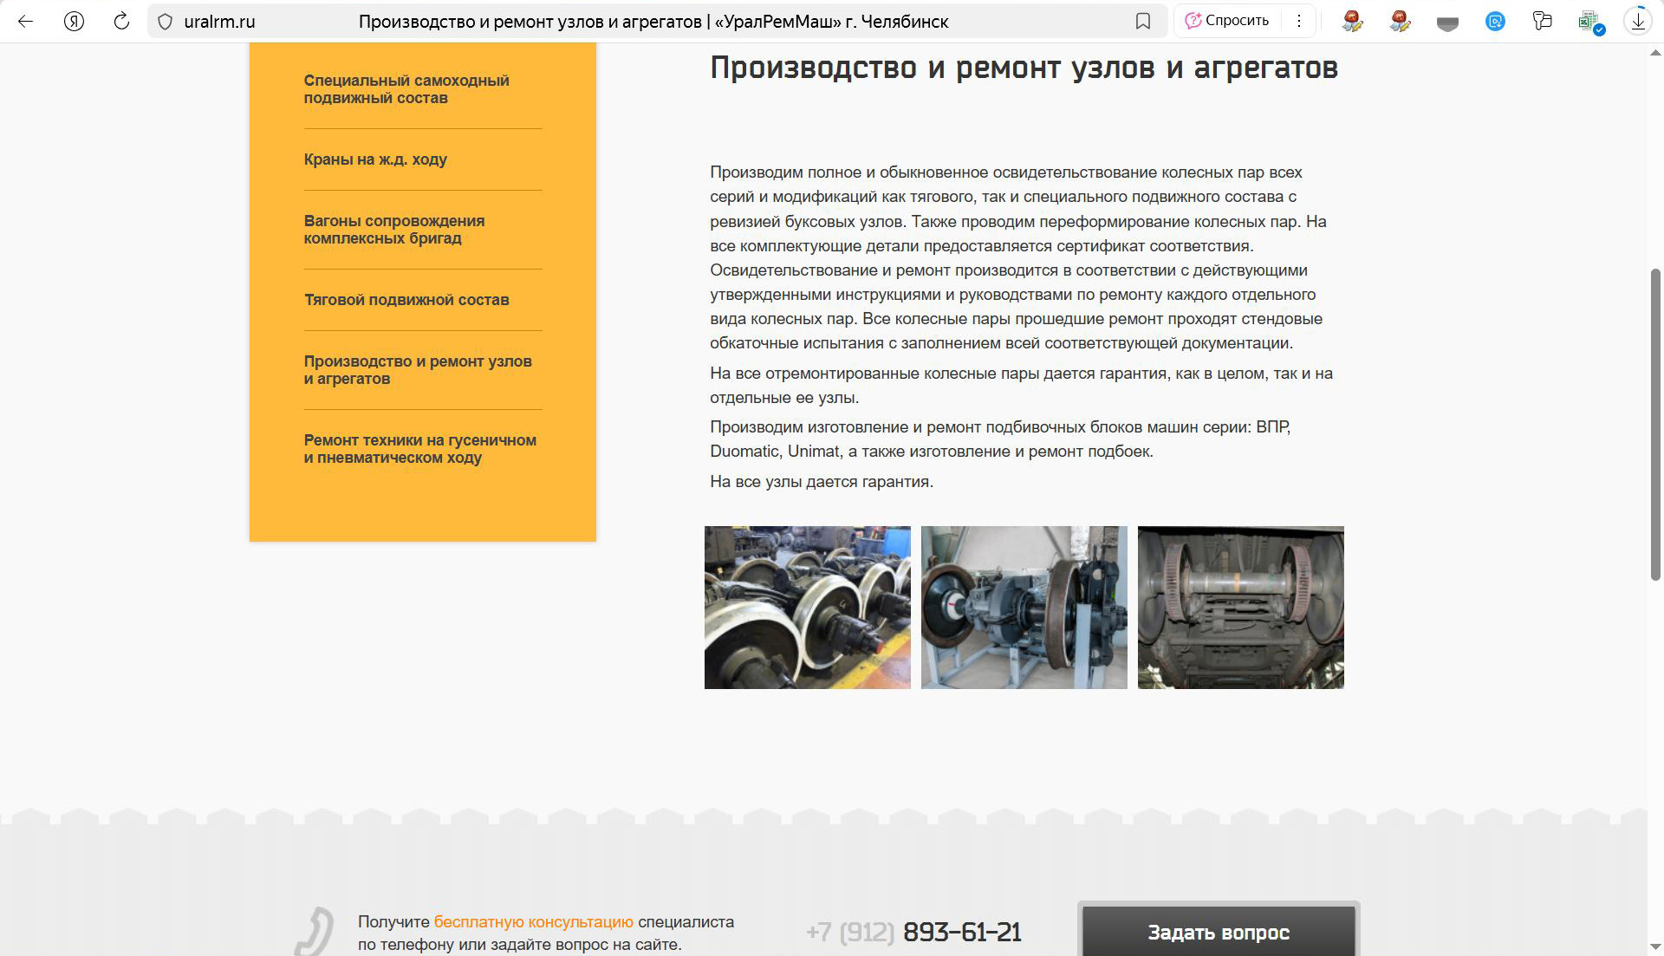Open the Excel extension icon
Screen dimensions: 1664x956
tap(1589, 22)
